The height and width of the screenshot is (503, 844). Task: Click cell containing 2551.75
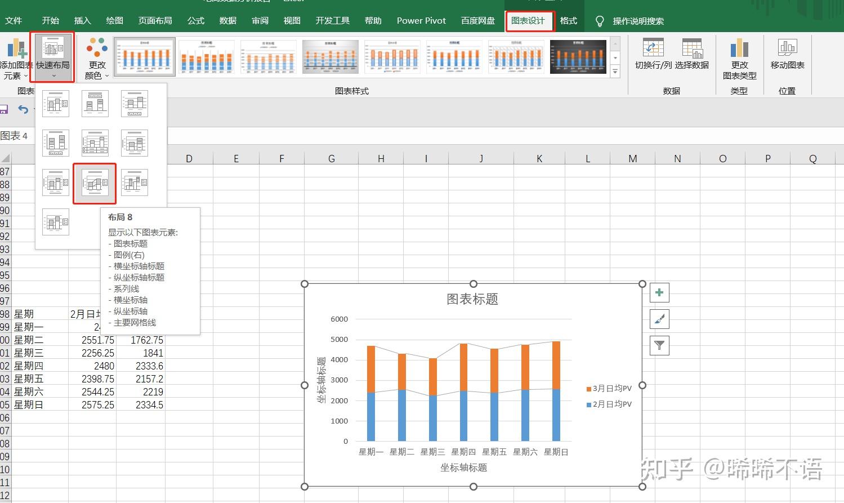point(92,340)
